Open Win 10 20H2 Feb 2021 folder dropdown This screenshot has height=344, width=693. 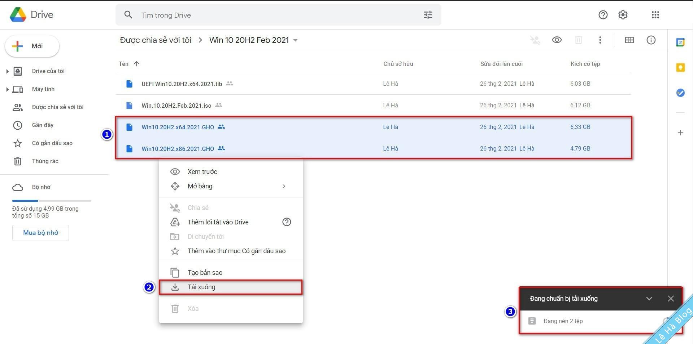pyautogui.click(x=295, y=40)
